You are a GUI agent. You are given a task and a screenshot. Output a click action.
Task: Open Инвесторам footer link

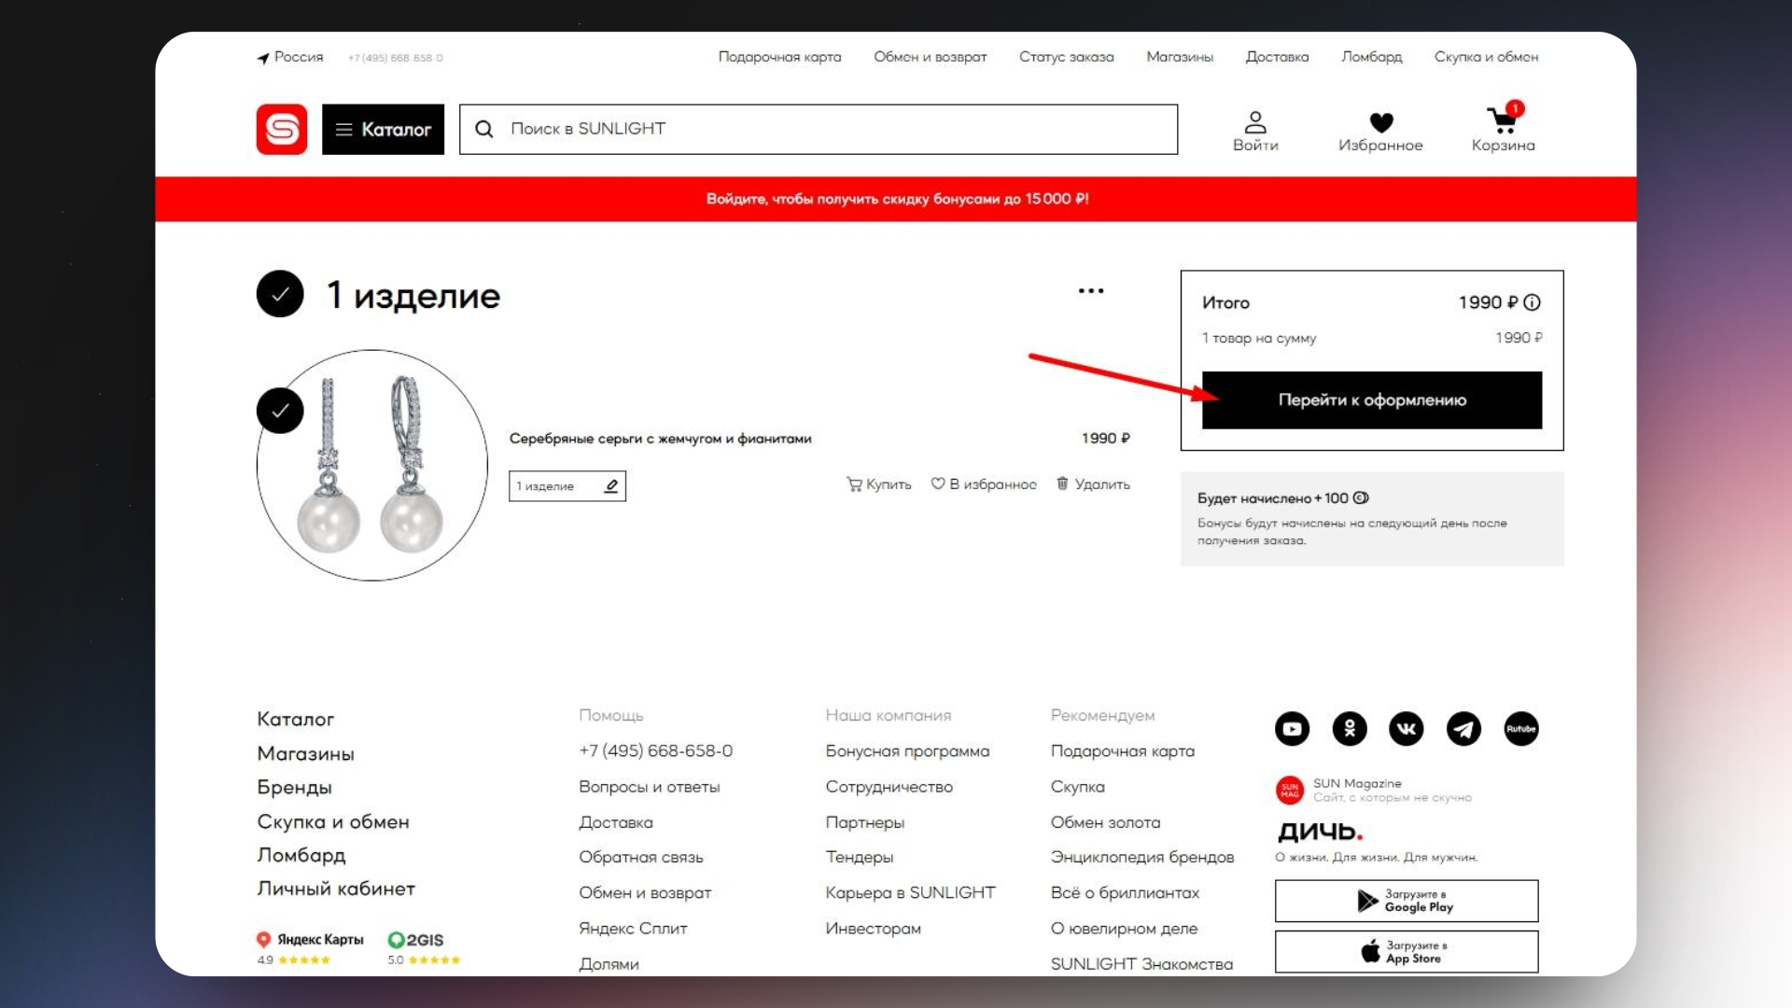coord(874,929)
